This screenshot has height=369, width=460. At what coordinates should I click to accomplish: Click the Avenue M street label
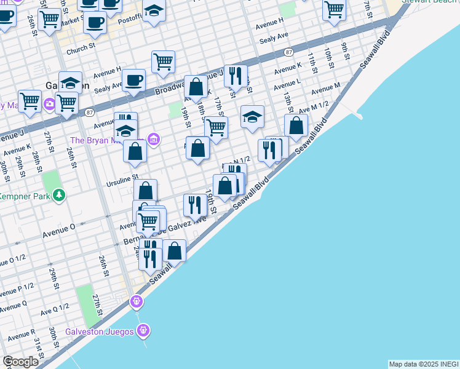[x=326, y=89]
